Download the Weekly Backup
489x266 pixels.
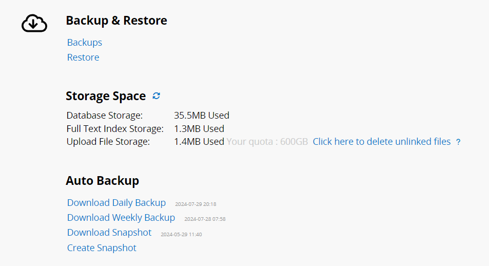point(121,218)
